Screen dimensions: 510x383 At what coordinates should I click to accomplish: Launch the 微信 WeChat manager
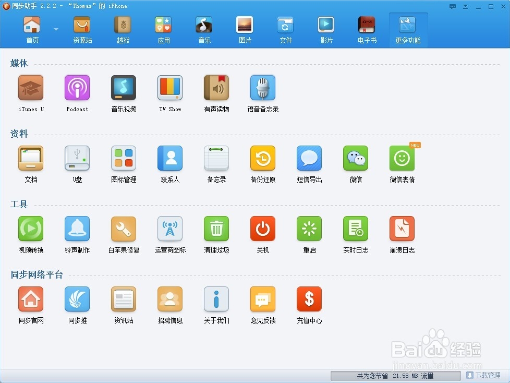click(355, 158)
